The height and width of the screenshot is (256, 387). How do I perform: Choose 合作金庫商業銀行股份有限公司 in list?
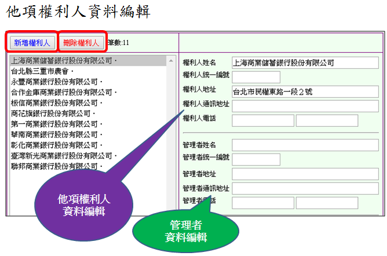[x=88, y=93]
